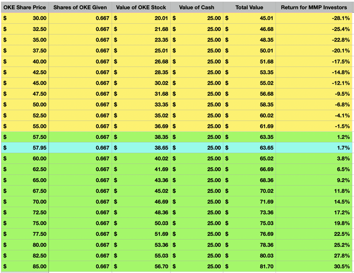The image size is (354, 273).
Task: Click the share price cell 30.00
Action: (x=25, y=18)
